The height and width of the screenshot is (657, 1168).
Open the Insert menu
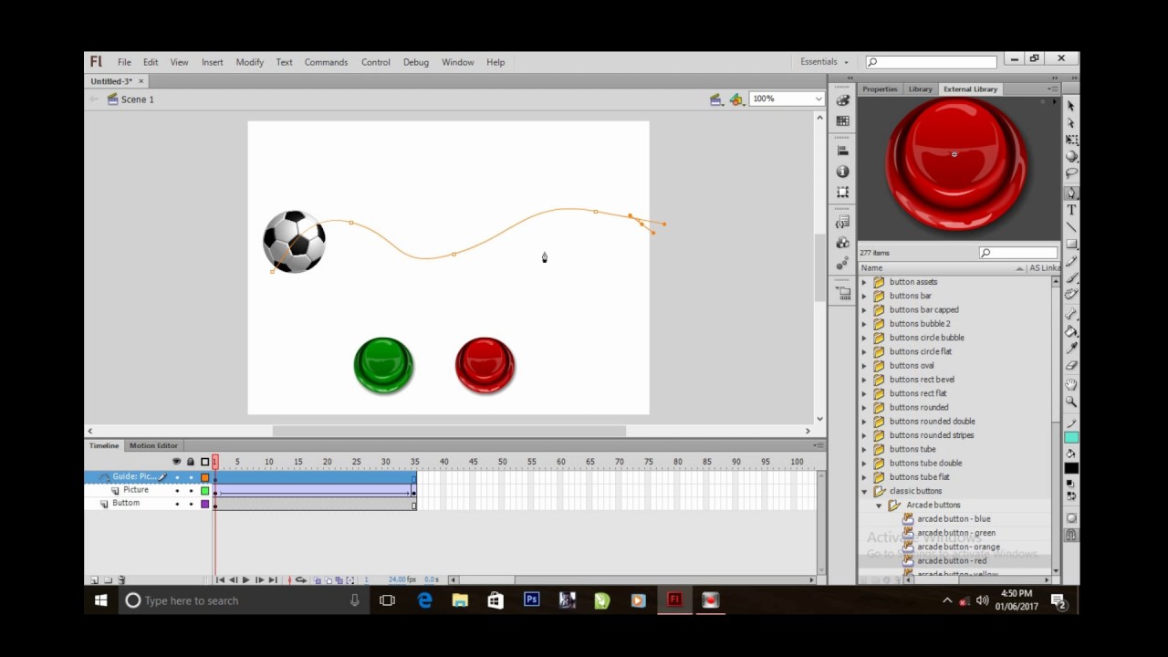click(x=213, y=62)
